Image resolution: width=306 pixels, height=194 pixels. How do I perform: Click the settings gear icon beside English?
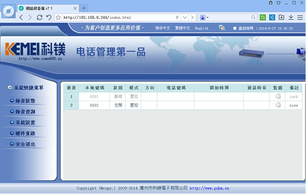(x=222, y=28)
